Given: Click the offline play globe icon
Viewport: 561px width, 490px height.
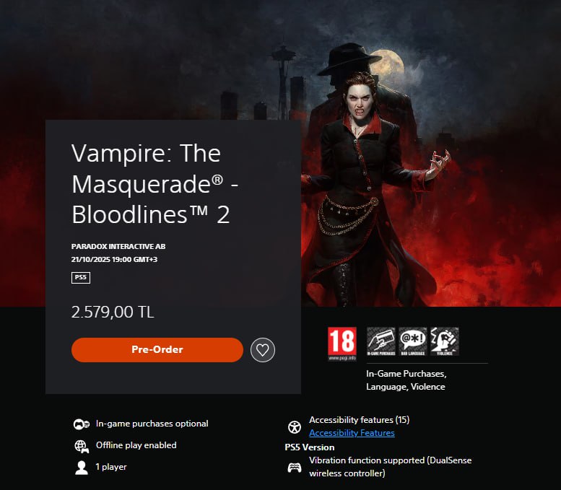Looking at the screenshot, I should (81, 446).
